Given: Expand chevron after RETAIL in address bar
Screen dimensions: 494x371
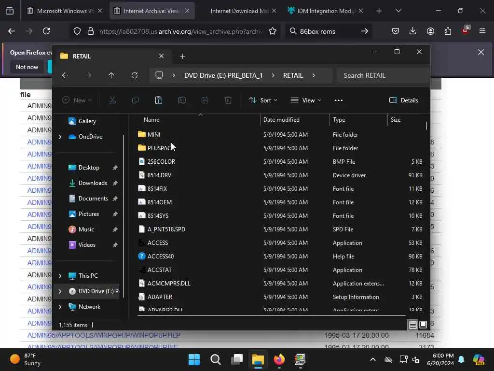Looking at the screenshot, I should (314, 75).
